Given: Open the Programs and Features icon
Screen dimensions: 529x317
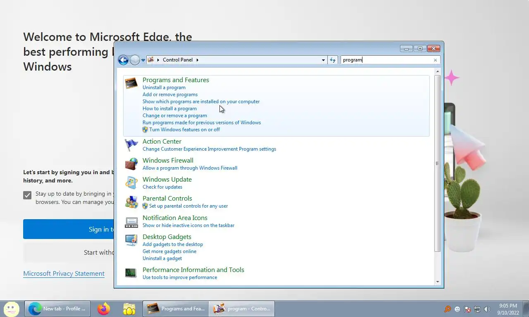Looking at the screenshot, I should coord(131,83).
